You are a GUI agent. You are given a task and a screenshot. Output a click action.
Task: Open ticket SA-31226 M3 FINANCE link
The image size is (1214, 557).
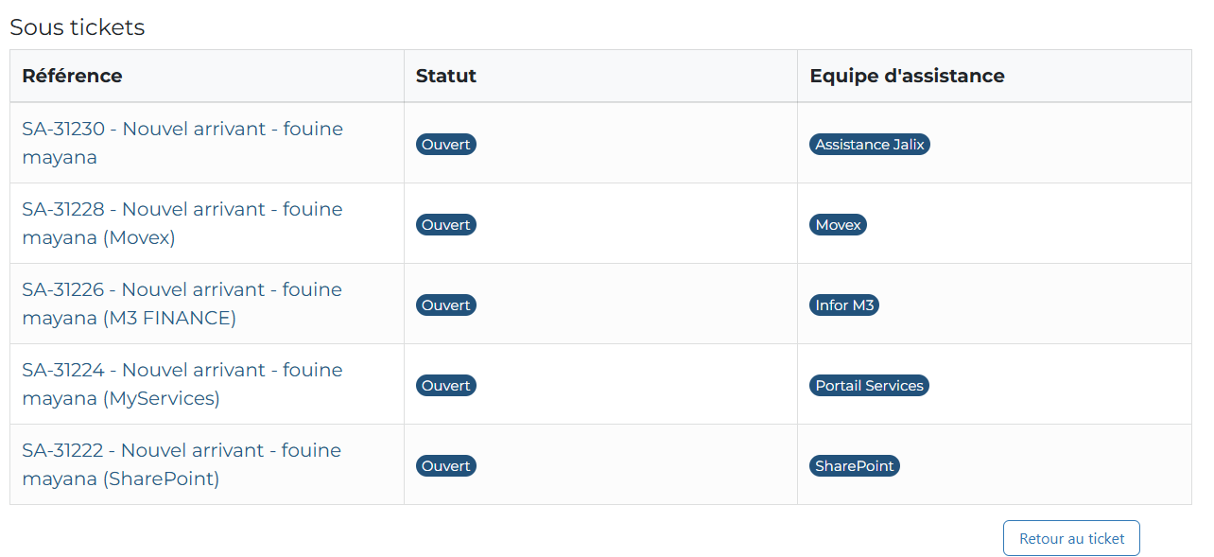182,304
